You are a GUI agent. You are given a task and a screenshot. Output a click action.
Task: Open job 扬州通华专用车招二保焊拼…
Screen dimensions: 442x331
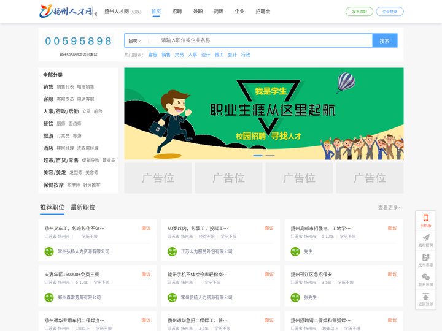pos(74,321)
